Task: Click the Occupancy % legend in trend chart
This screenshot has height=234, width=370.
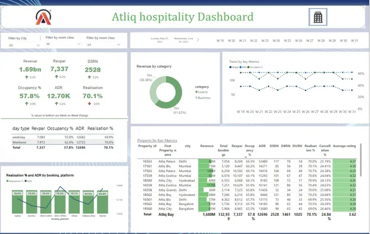Action: pos(255,67)
